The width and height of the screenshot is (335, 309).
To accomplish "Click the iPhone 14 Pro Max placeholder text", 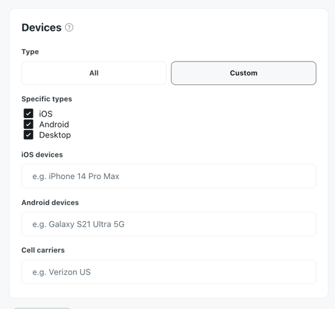I will pyautogui.click(x=76, y=176).
